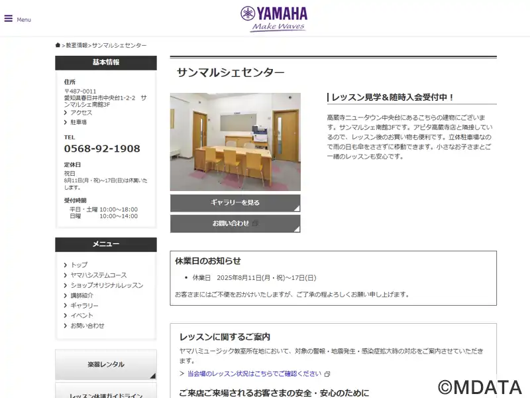Select トップ in the menu list
530x398 pixels.
pos(79,265)
